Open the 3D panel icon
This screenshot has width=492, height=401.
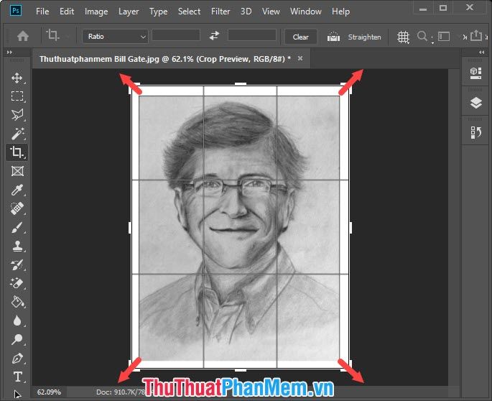(476, 73)
